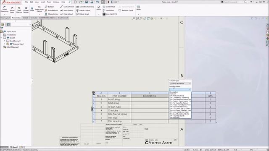Insert a Revision Cloud

click(x=126, y=10)
